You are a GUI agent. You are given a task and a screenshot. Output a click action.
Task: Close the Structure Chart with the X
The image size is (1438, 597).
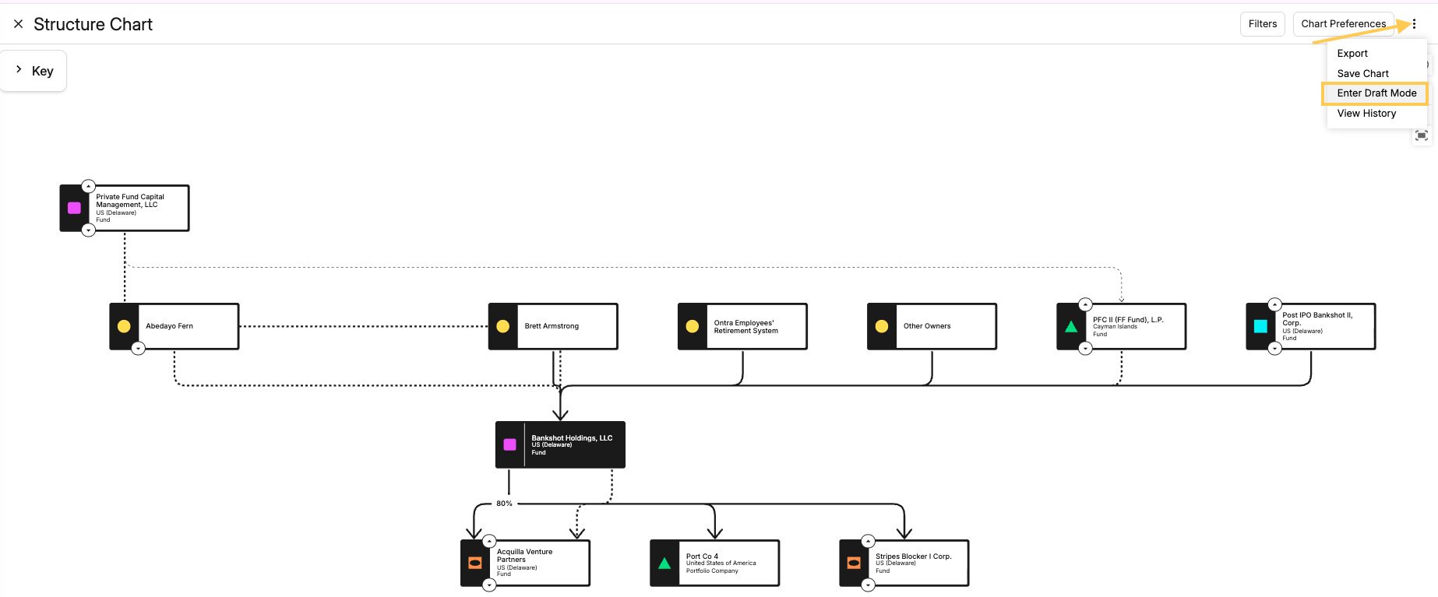pos(18,24)
